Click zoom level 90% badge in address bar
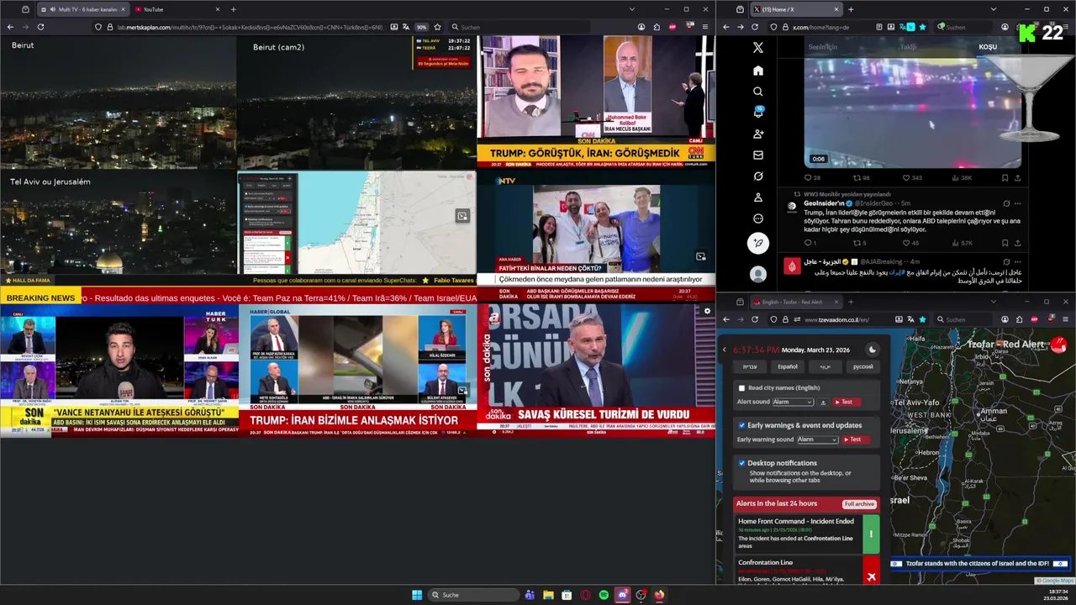Viewport: 1076px width, 605px height. point(422,27)
